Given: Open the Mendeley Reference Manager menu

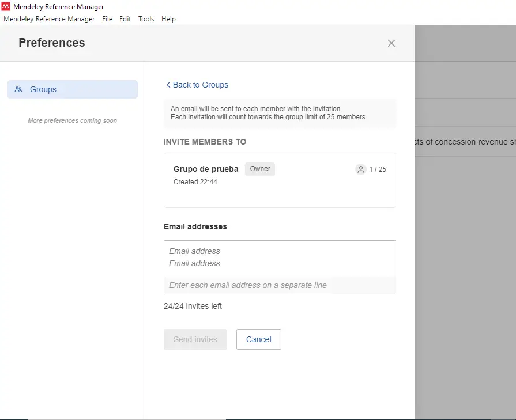Looking at the screenshot, I should (x=49, y=19).
